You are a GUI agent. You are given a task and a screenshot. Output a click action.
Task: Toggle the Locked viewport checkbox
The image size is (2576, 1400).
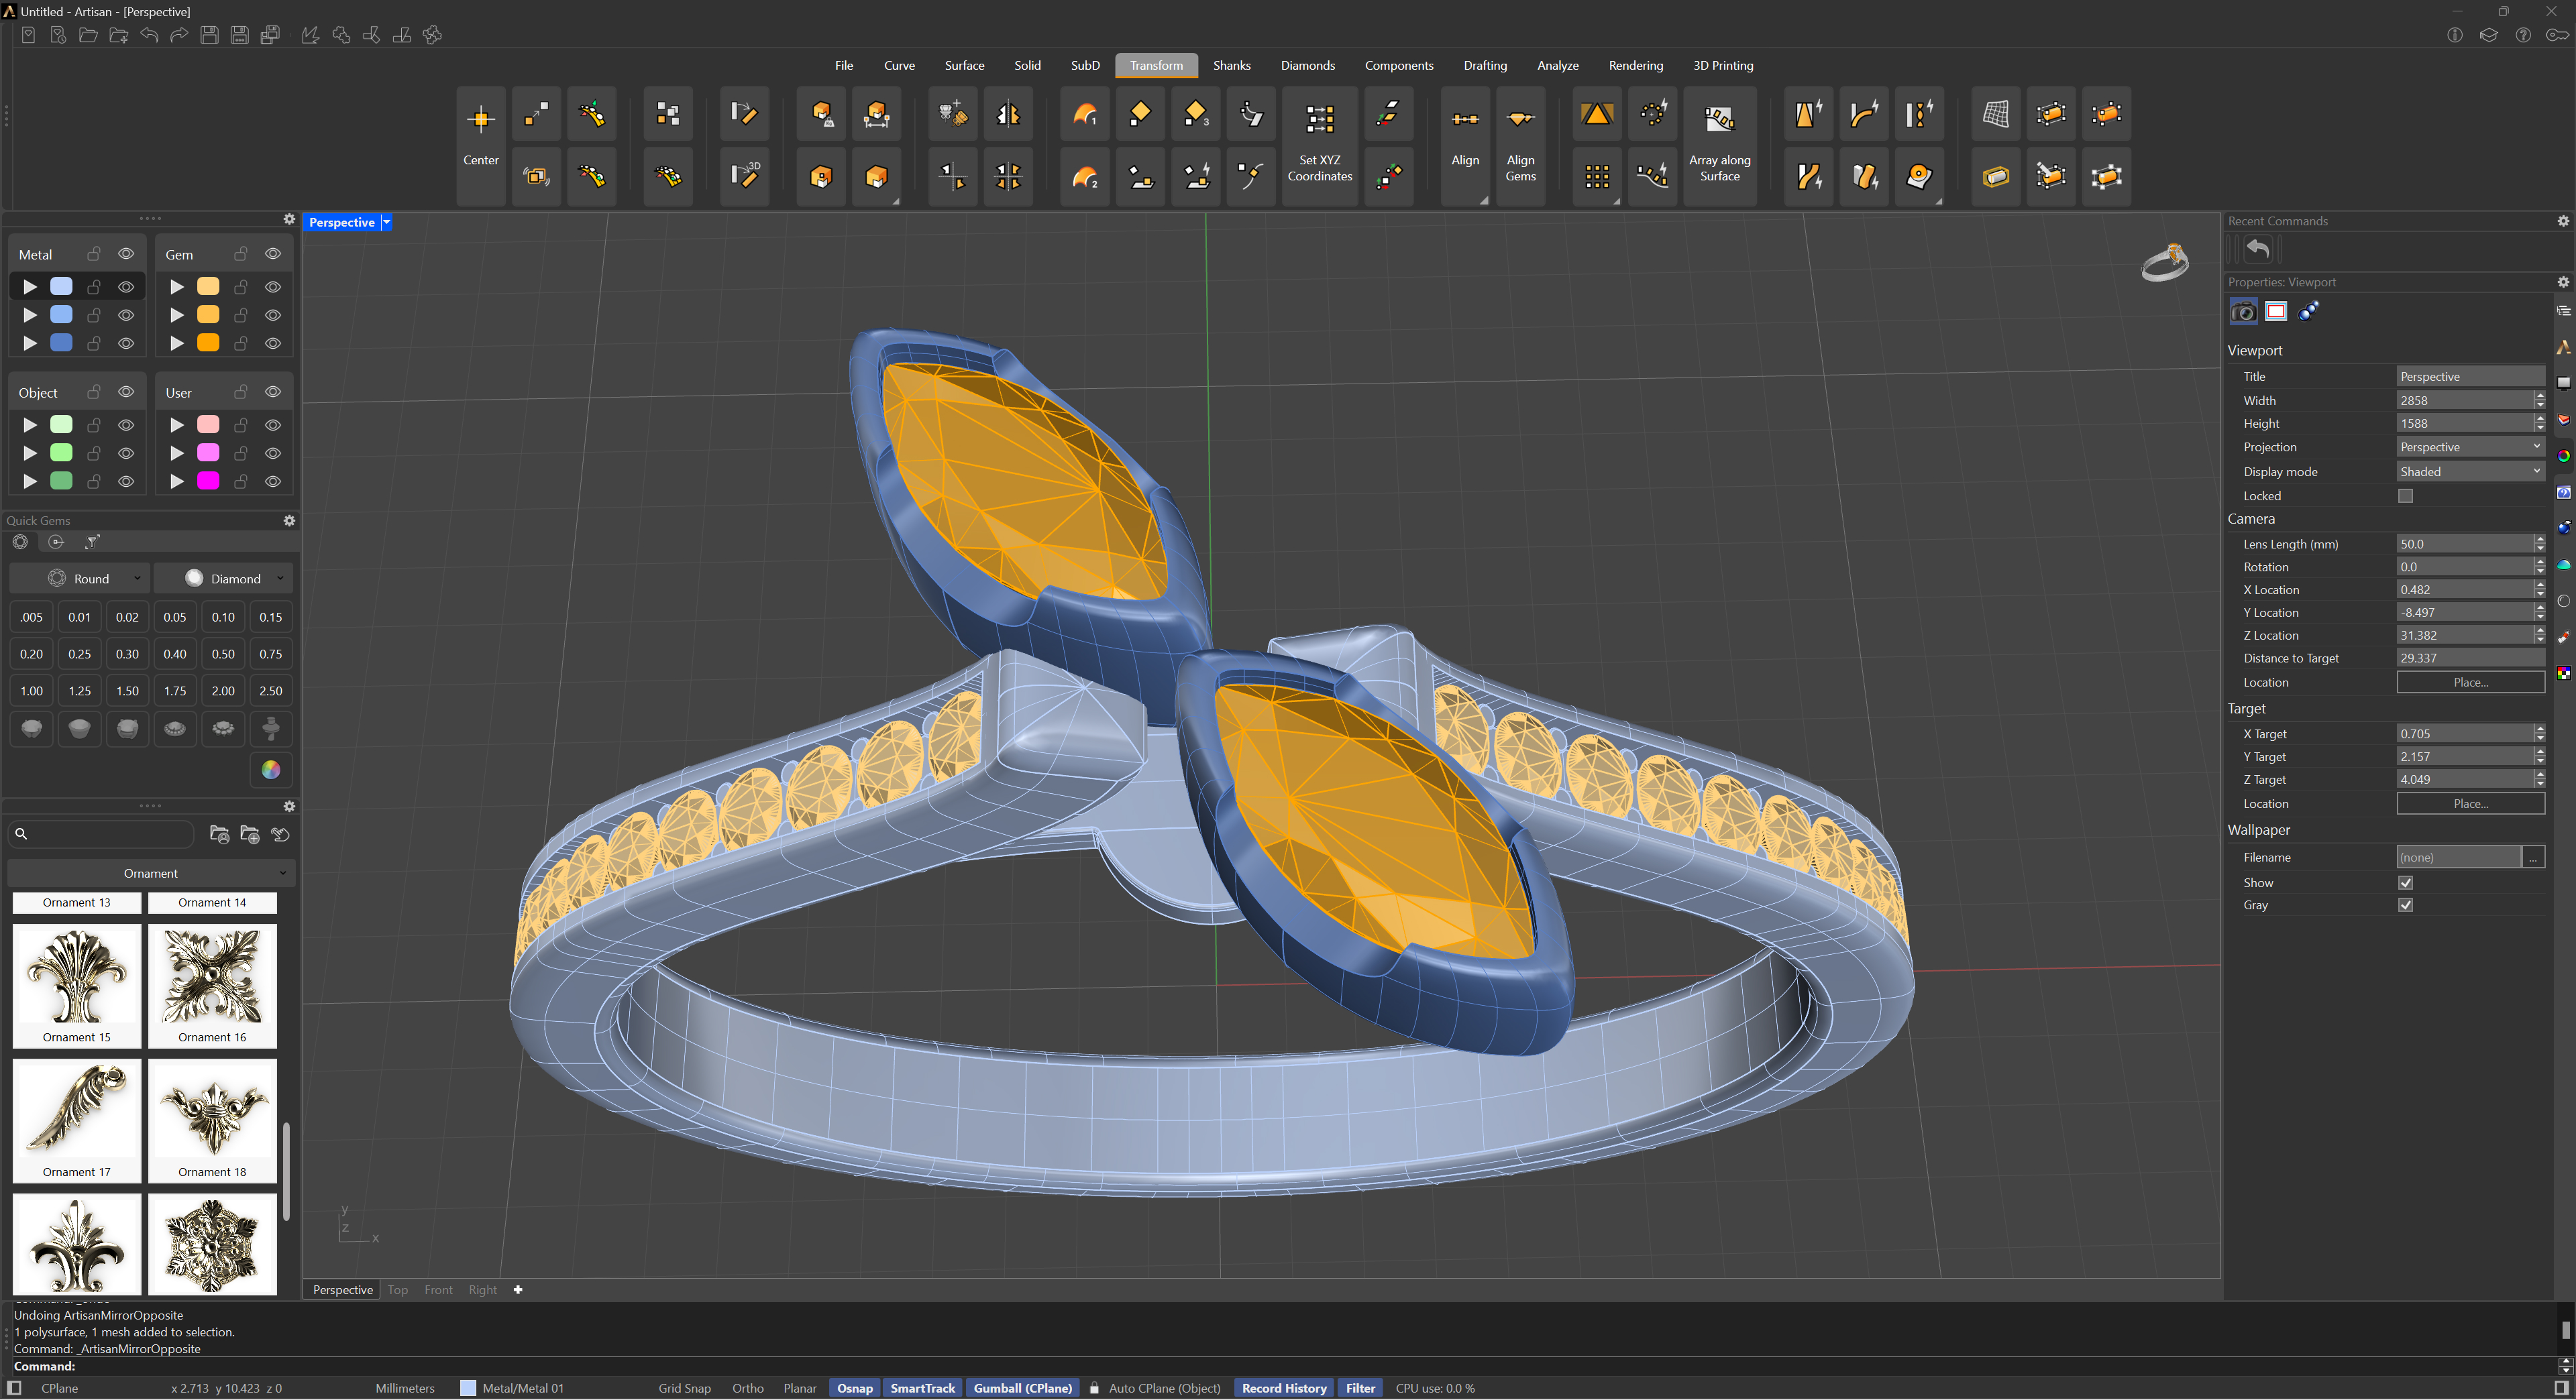pos(2405,495)
